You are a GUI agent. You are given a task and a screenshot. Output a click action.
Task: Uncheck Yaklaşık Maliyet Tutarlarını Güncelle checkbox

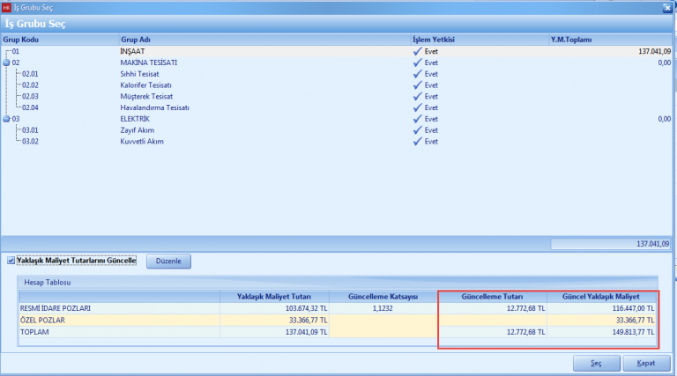[x=11, y=261]
